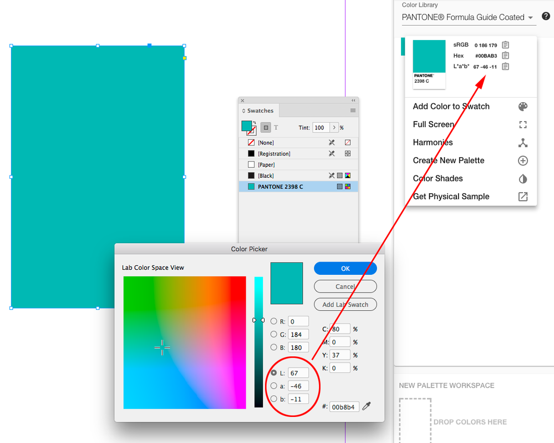Select the lowercase b Lab radio button
The image size is (554, 443).
(x=274, y=399)
